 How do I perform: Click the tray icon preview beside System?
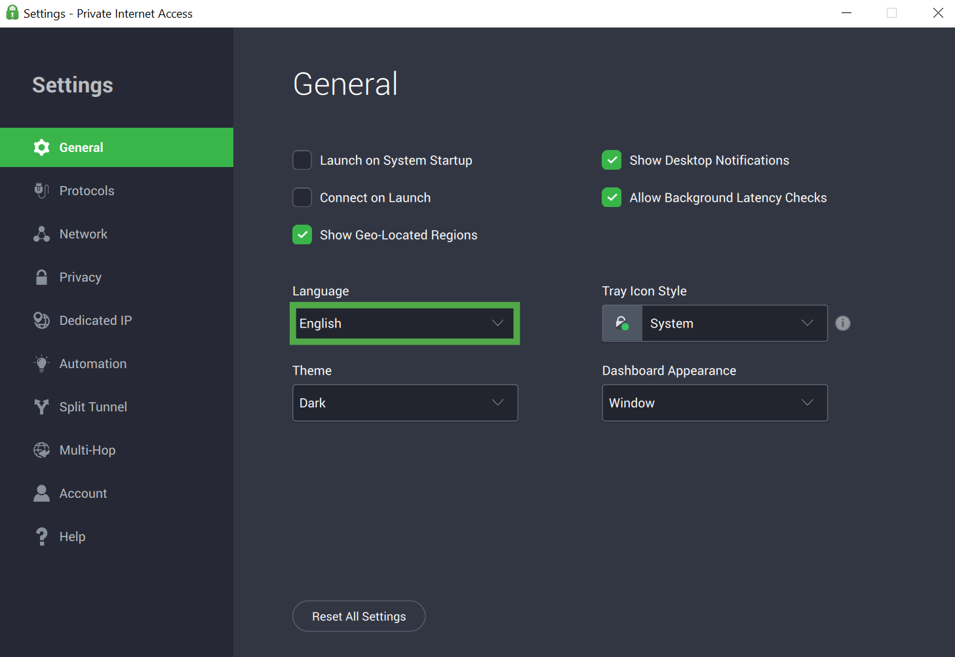click(622, 323)
